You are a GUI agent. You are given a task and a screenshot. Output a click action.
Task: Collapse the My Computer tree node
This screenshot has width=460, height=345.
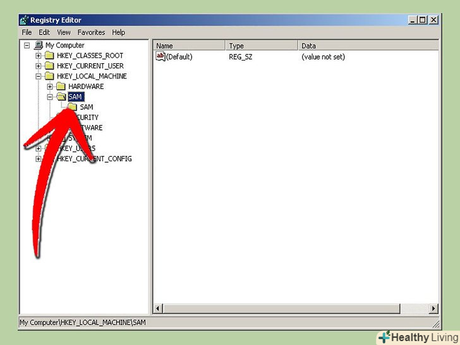[27, 45]
